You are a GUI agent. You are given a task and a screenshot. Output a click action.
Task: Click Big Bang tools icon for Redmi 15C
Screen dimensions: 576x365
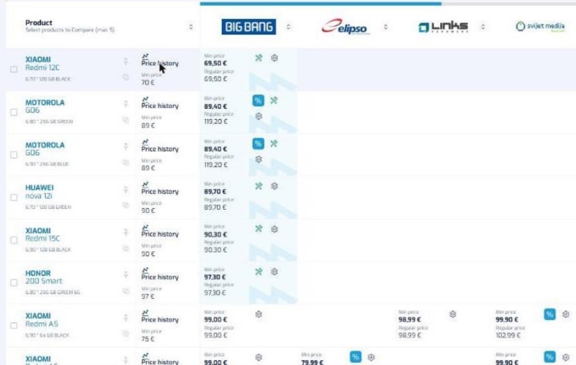coord(258,229)
